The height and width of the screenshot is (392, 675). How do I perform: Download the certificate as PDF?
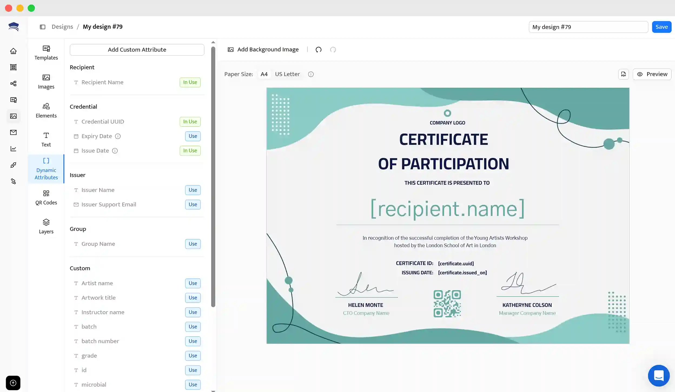pyautogui.click(x=624, y=74)
